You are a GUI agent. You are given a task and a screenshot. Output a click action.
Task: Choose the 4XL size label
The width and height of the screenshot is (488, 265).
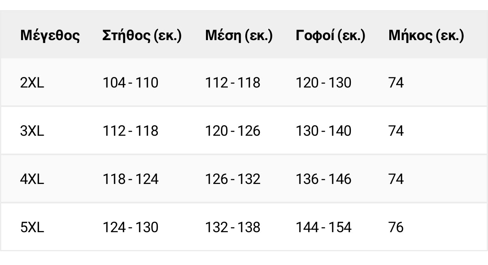(32, 179)
